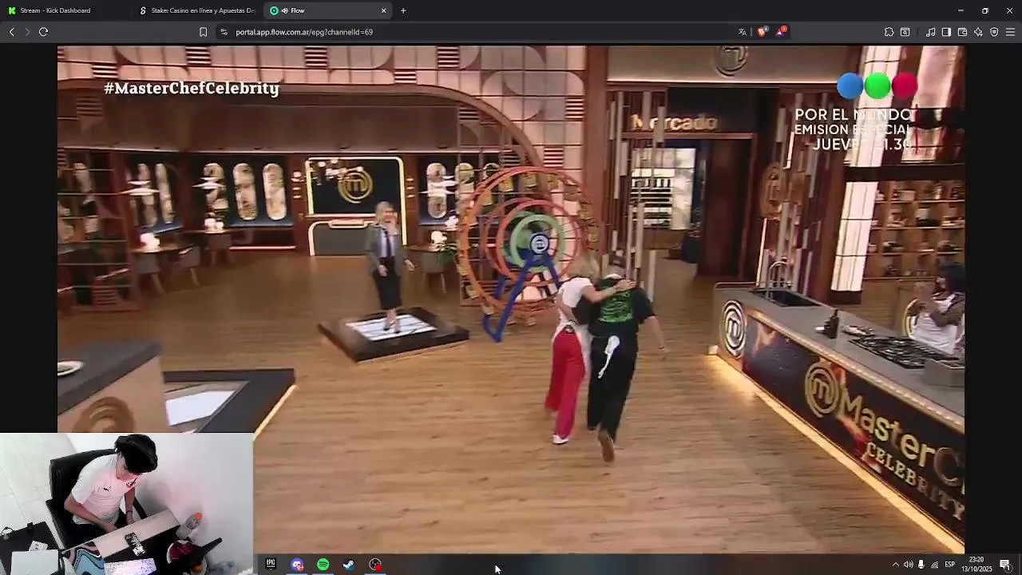Expand the hidden system tray icons
Screen dimensions: 1022x575
click(895, 565)
